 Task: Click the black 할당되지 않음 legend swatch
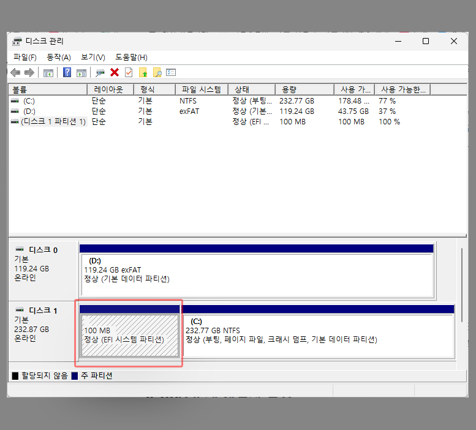pyautogui.click(x=15, y=376)
